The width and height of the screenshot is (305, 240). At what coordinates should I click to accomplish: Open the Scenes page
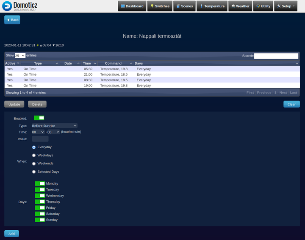pos(184,6)
